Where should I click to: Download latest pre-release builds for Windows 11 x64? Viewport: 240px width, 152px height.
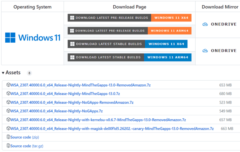(129, 18)
